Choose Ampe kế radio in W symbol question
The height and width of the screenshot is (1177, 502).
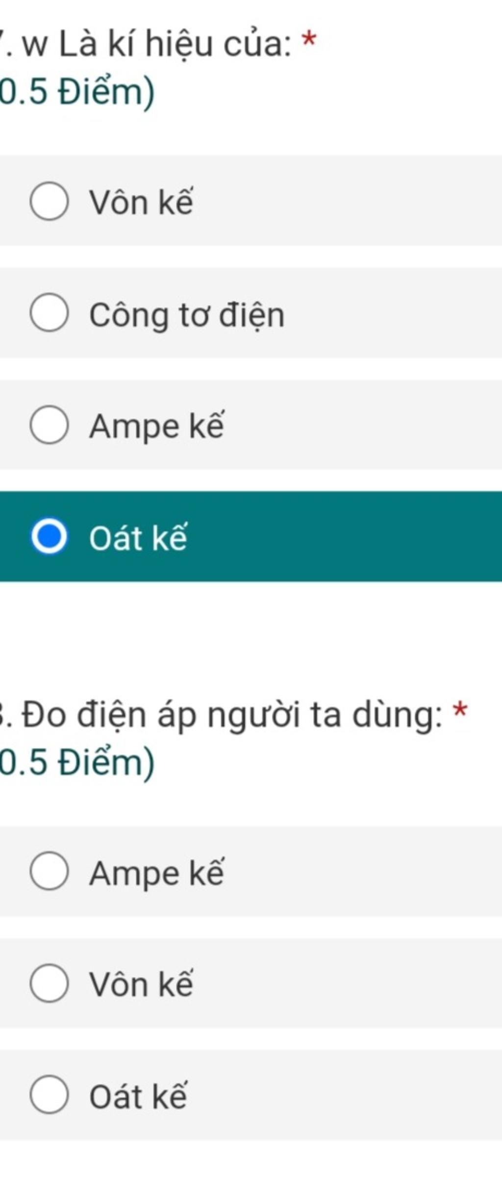[x=49, y=425]
